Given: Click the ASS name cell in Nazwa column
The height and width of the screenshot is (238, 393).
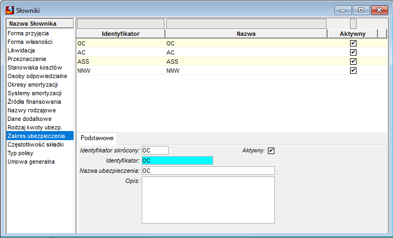Looking at the screenshot, I should pyautogui.click(x=246, y=62).
